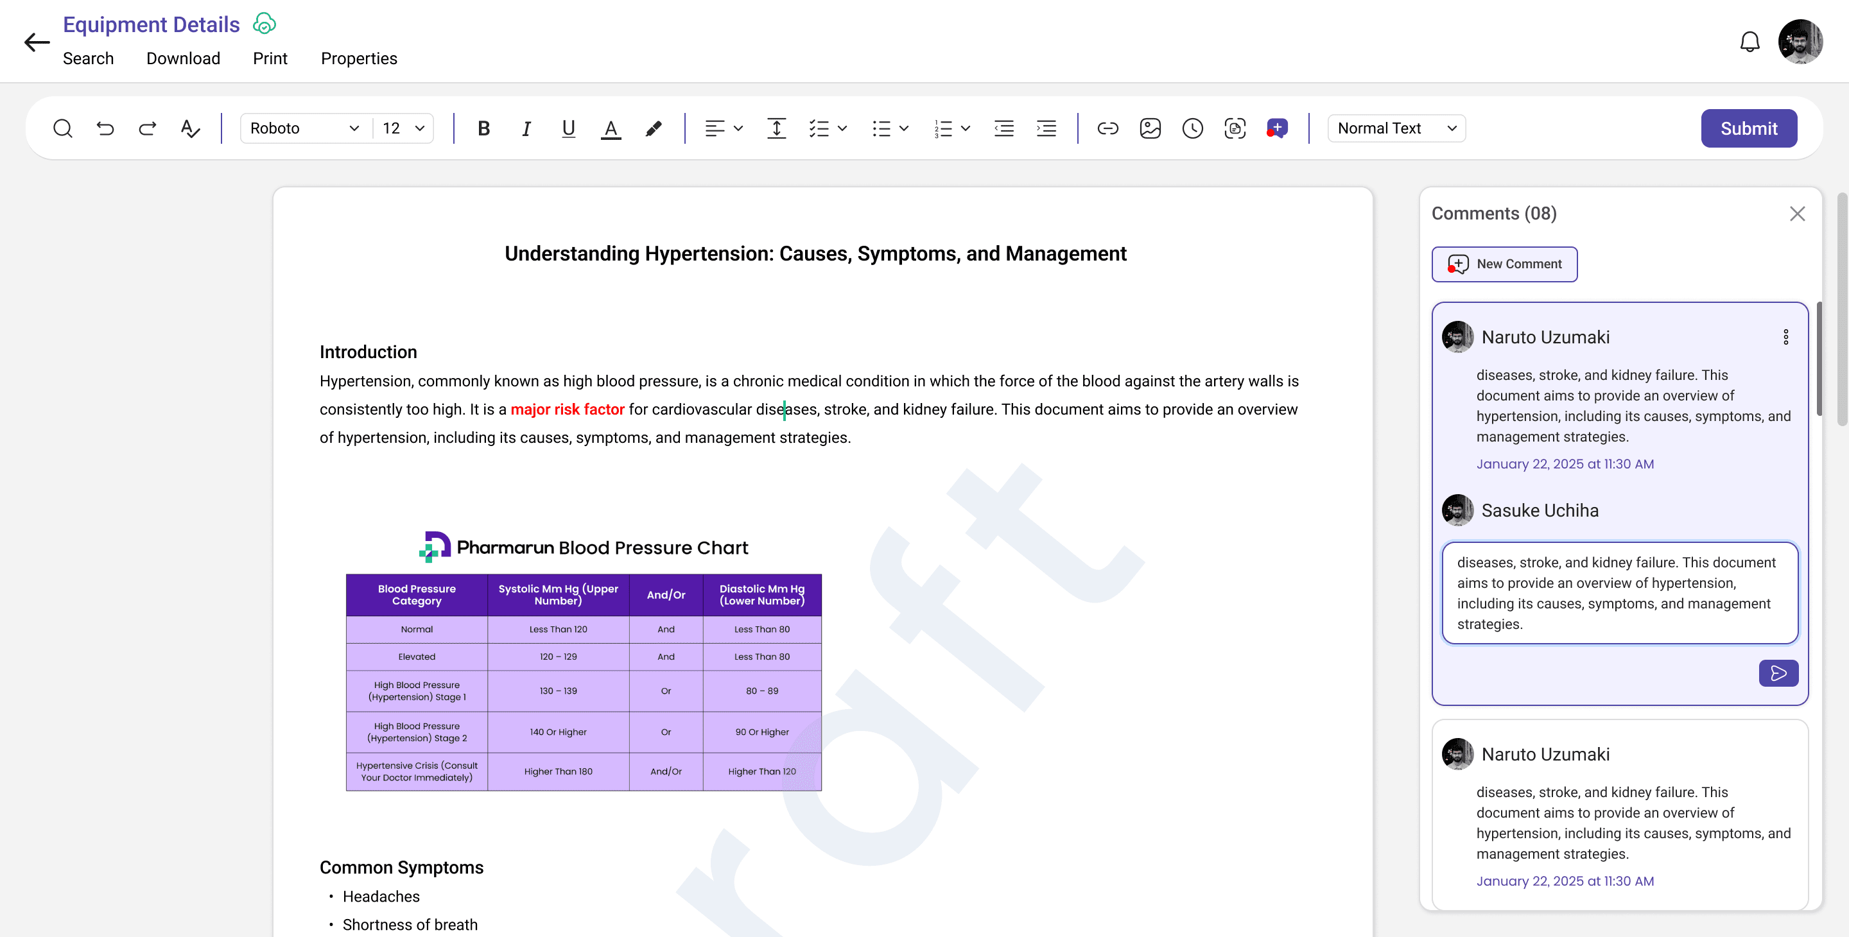
Task: Click the notification bell icon
Action: tap(1750, 42)
